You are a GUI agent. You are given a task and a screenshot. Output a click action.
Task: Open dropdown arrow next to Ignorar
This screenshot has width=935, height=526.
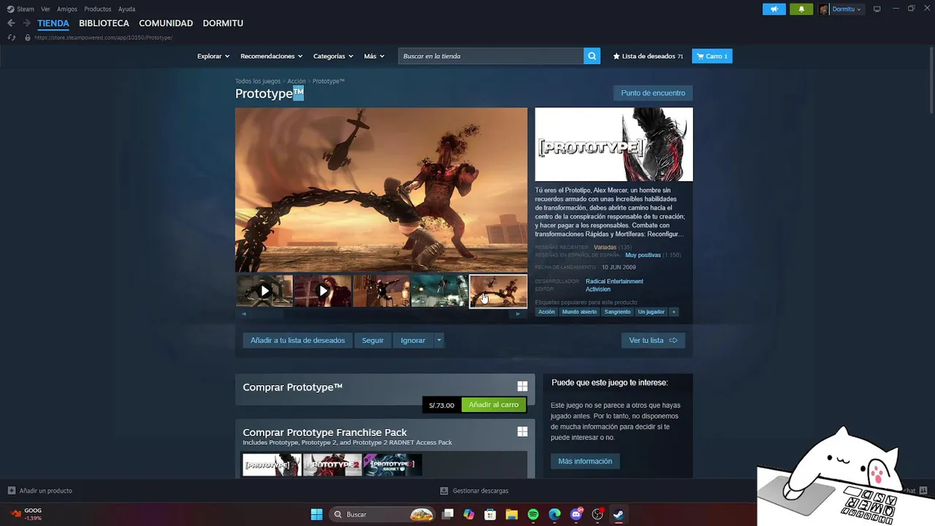tap(439, 340)
